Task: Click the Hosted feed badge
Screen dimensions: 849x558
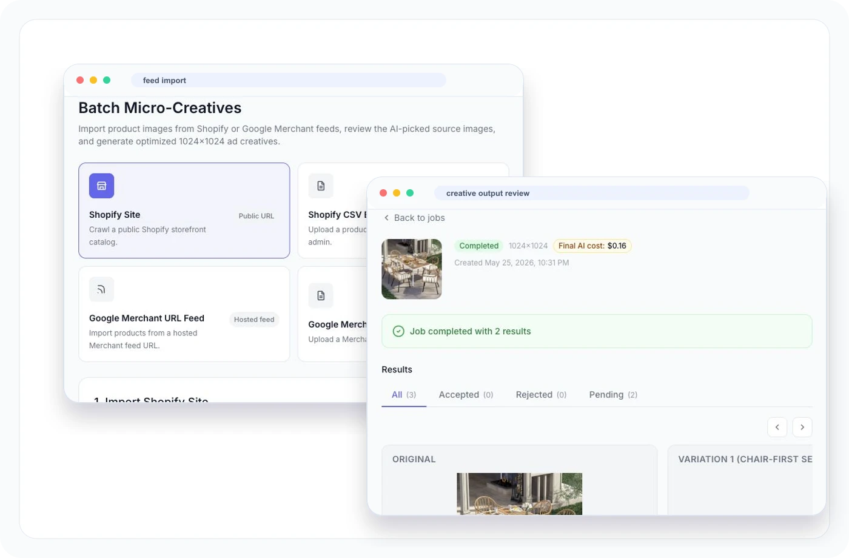Action: click(254, 320)
